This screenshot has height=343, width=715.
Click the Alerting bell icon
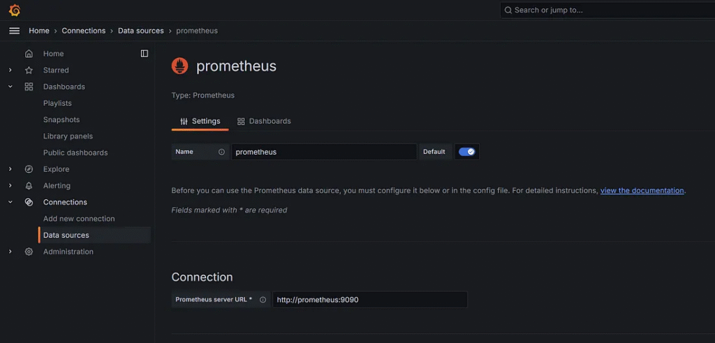[x=29, y=186]
